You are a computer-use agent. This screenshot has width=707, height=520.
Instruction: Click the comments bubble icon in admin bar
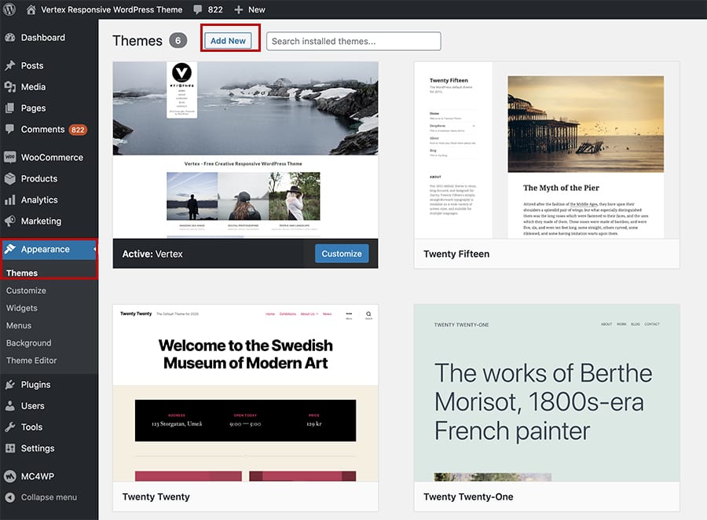click(197, 9)
